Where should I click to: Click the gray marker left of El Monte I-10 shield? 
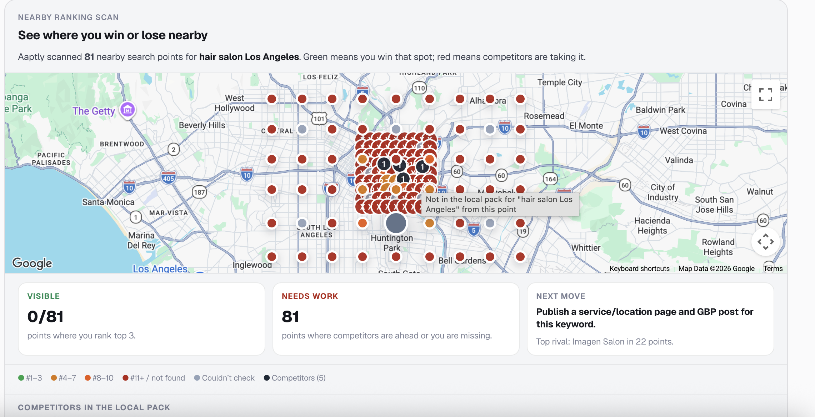[490, 129]
